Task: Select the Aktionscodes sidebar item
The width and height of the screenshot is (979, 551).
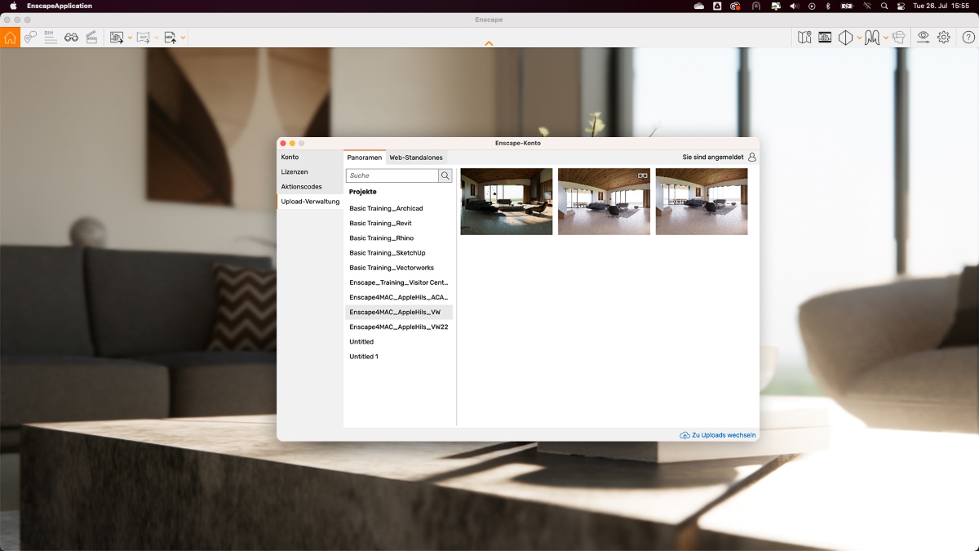Action: pos(310,187)
